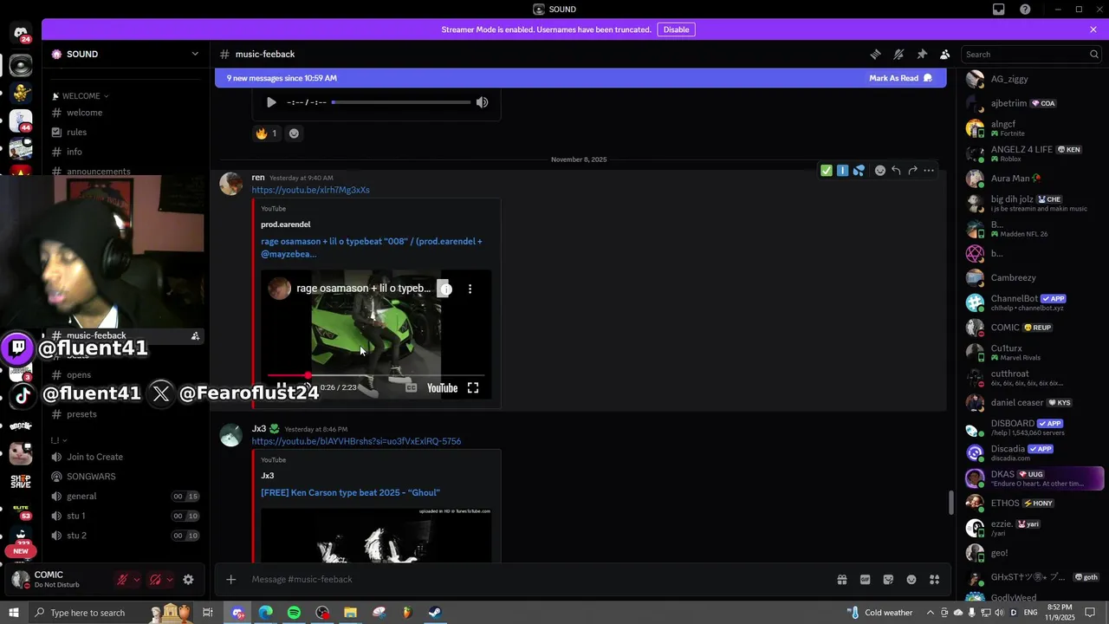The image size is (1109, 624).
Task: Click the attachment plus button
Action: pos(231,579)
